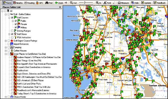Increase map Font size
Viewport: 168px width, 99px height.
107,3
